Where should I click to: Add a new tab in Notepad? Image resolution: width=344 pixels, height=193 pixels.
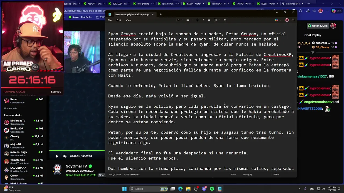160,14
